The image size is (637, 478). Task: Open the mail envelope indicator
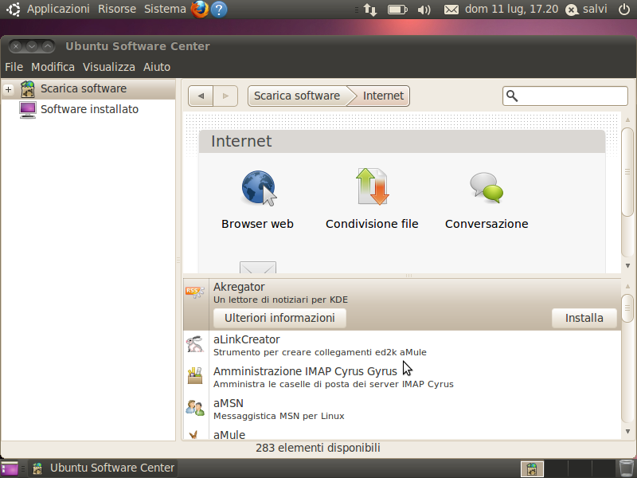coord(451,10)
